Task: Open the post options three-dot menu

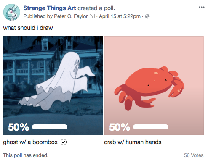Action: (201, 7)
